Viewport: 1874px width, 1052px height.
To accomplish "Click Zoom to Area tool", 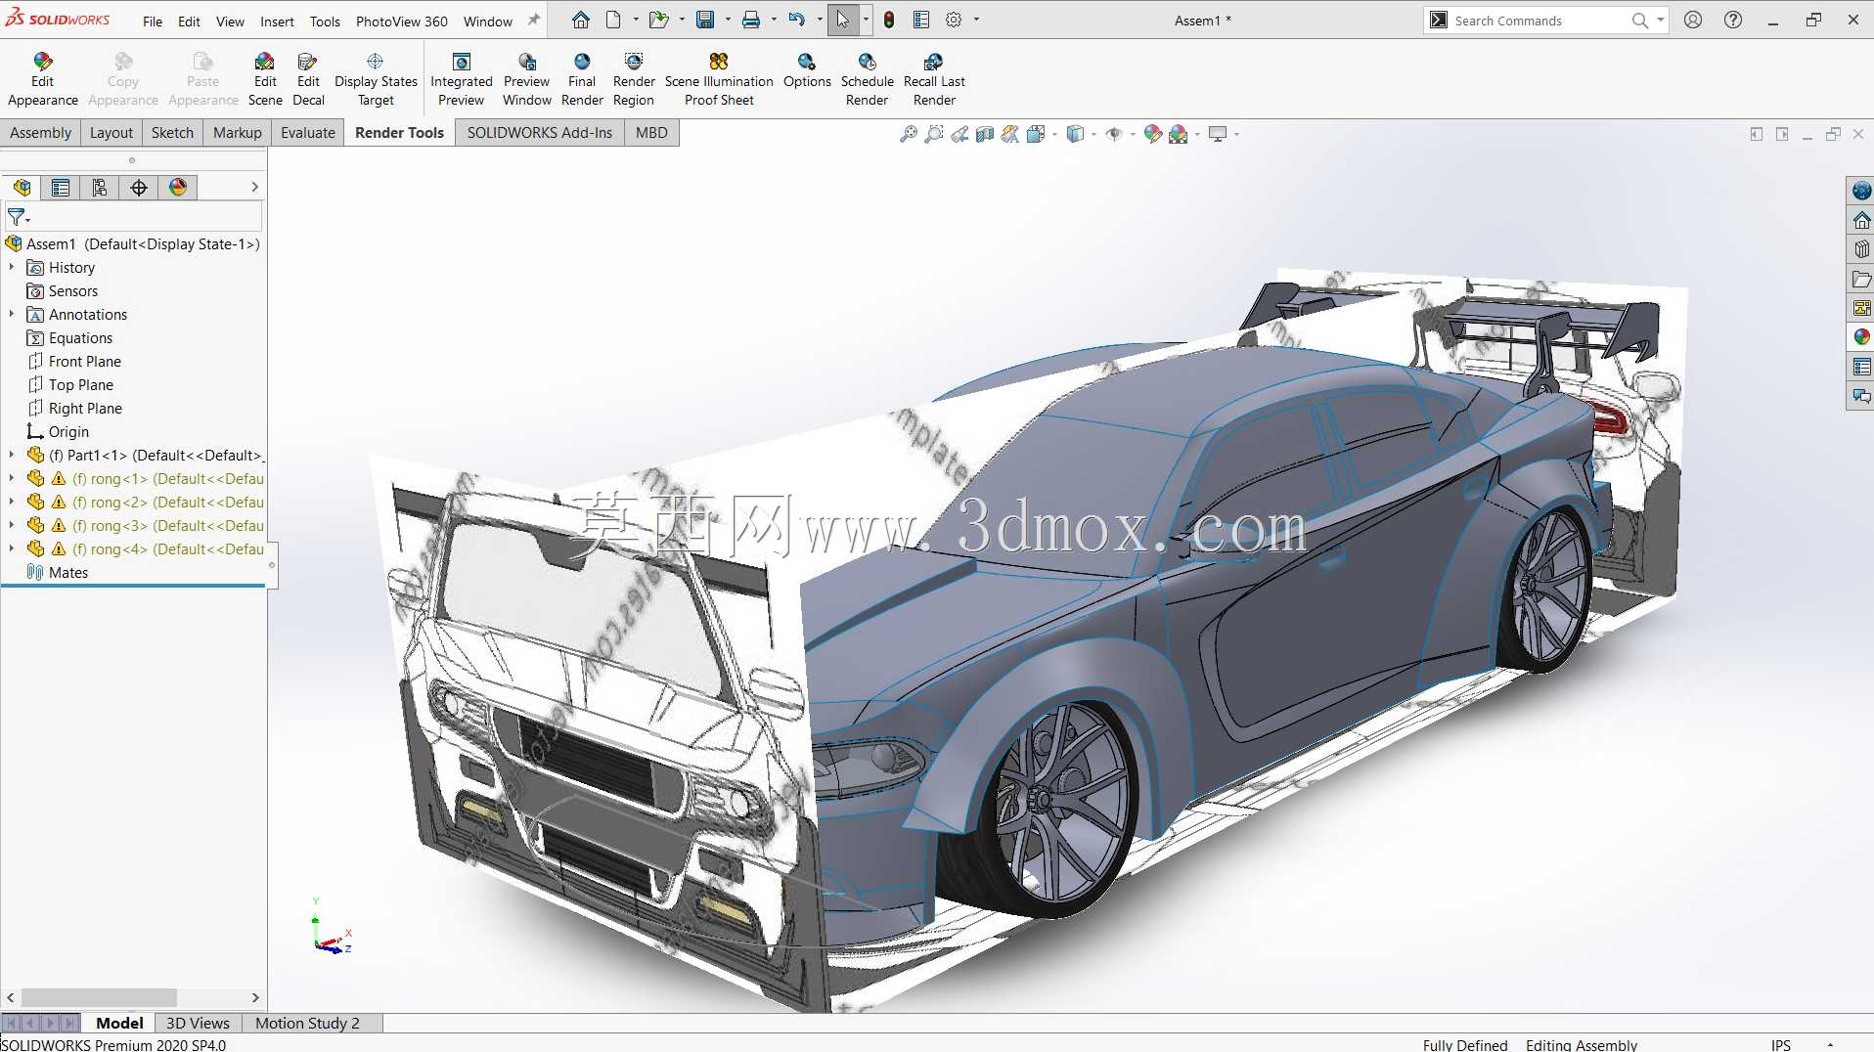I will click(x=934, y=134).
